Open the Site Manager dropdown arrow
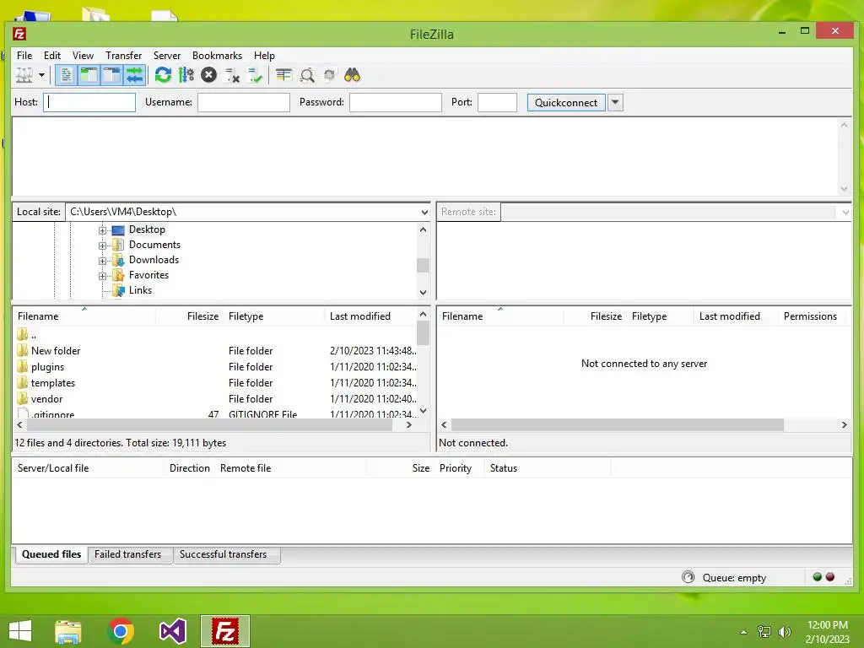864x648 pixels. [x=41, y=75]
